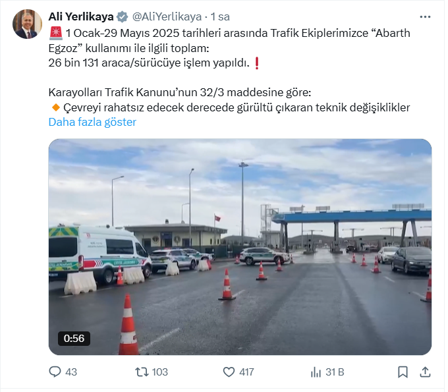Image resolution: width=448 pixels, height=392 pixels.
Task: Open the reply speech bubble icon
Action: coord(55,372)
